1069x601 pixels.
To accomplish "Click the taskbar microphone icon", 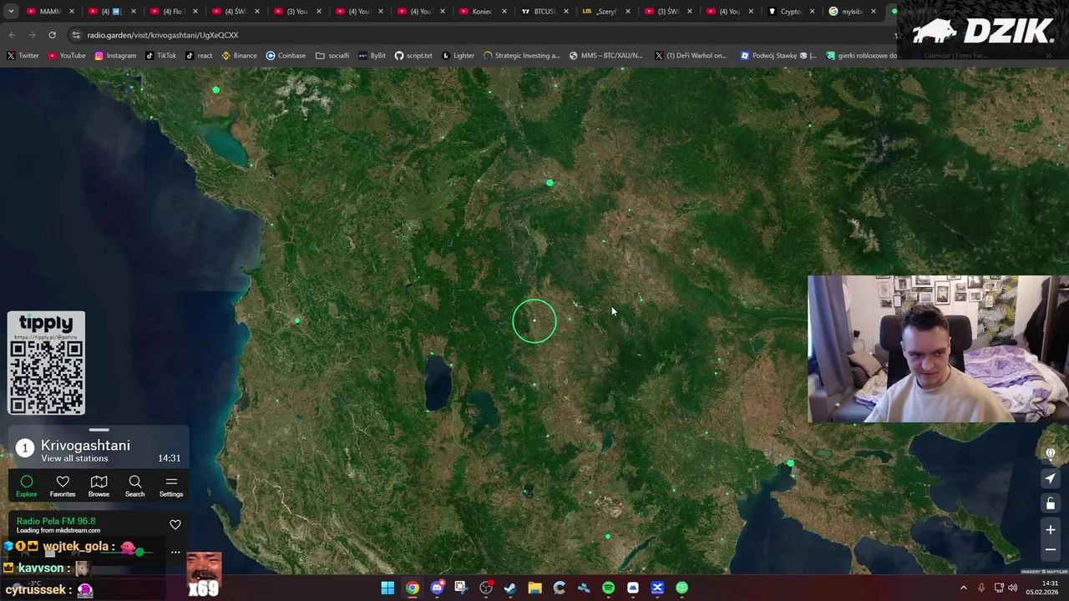I will tap(981, 588).
